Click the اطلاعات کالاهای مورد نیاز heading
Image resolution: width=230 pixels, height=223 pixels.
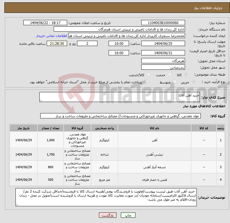click(x=204, y=106)
